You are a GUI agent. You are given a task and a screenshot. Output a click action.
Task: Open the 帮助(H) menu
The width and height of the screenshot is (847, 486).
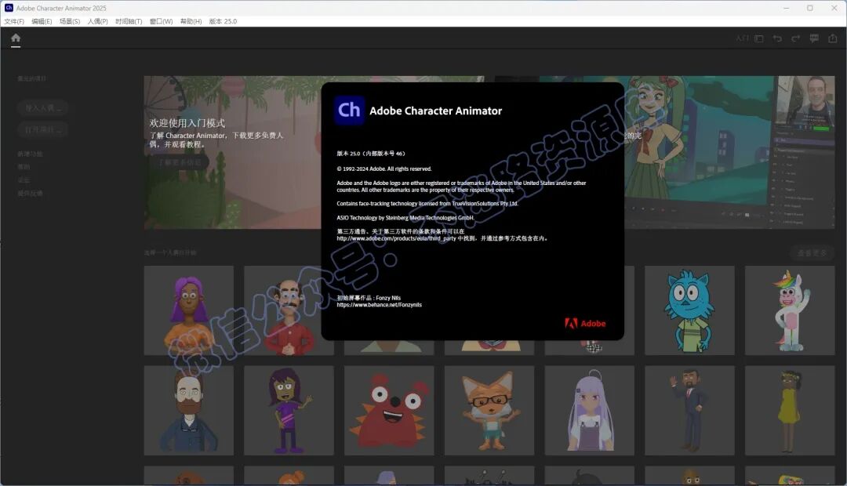191,21
